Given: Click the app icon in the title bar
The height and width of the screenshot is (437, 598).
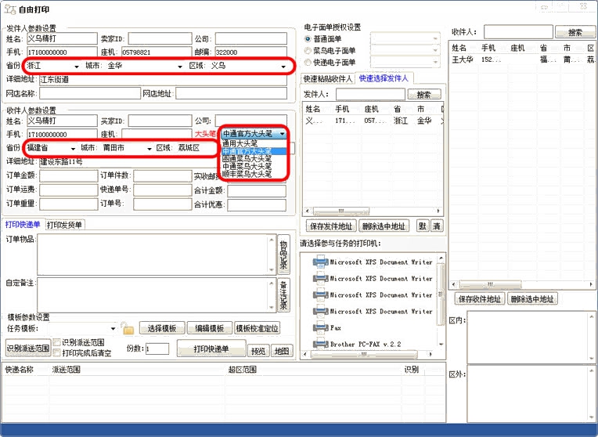Looking at the screenshot, I should [9, 6].
